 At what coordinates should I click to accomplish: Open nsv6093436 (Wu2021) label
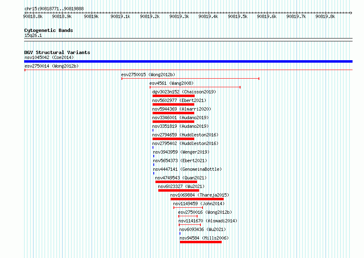coord(202,229)
